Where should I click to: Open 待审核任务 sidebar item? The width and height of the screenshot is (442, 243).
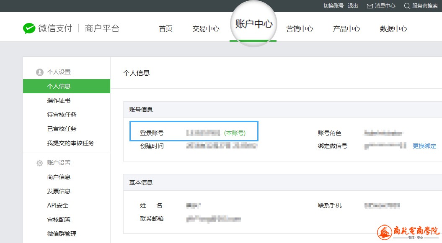[62, 115]
